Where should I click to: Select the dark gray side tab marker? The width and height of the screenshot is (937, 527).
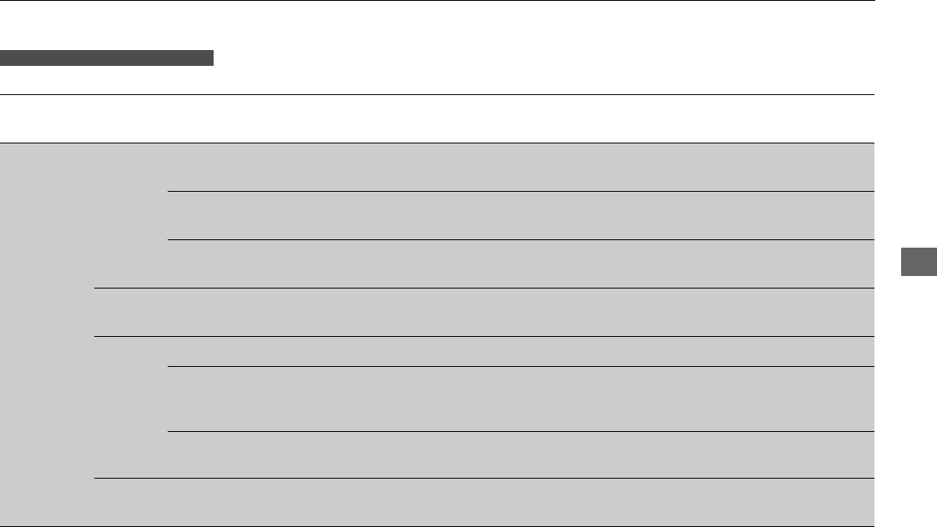coord(919,262)
